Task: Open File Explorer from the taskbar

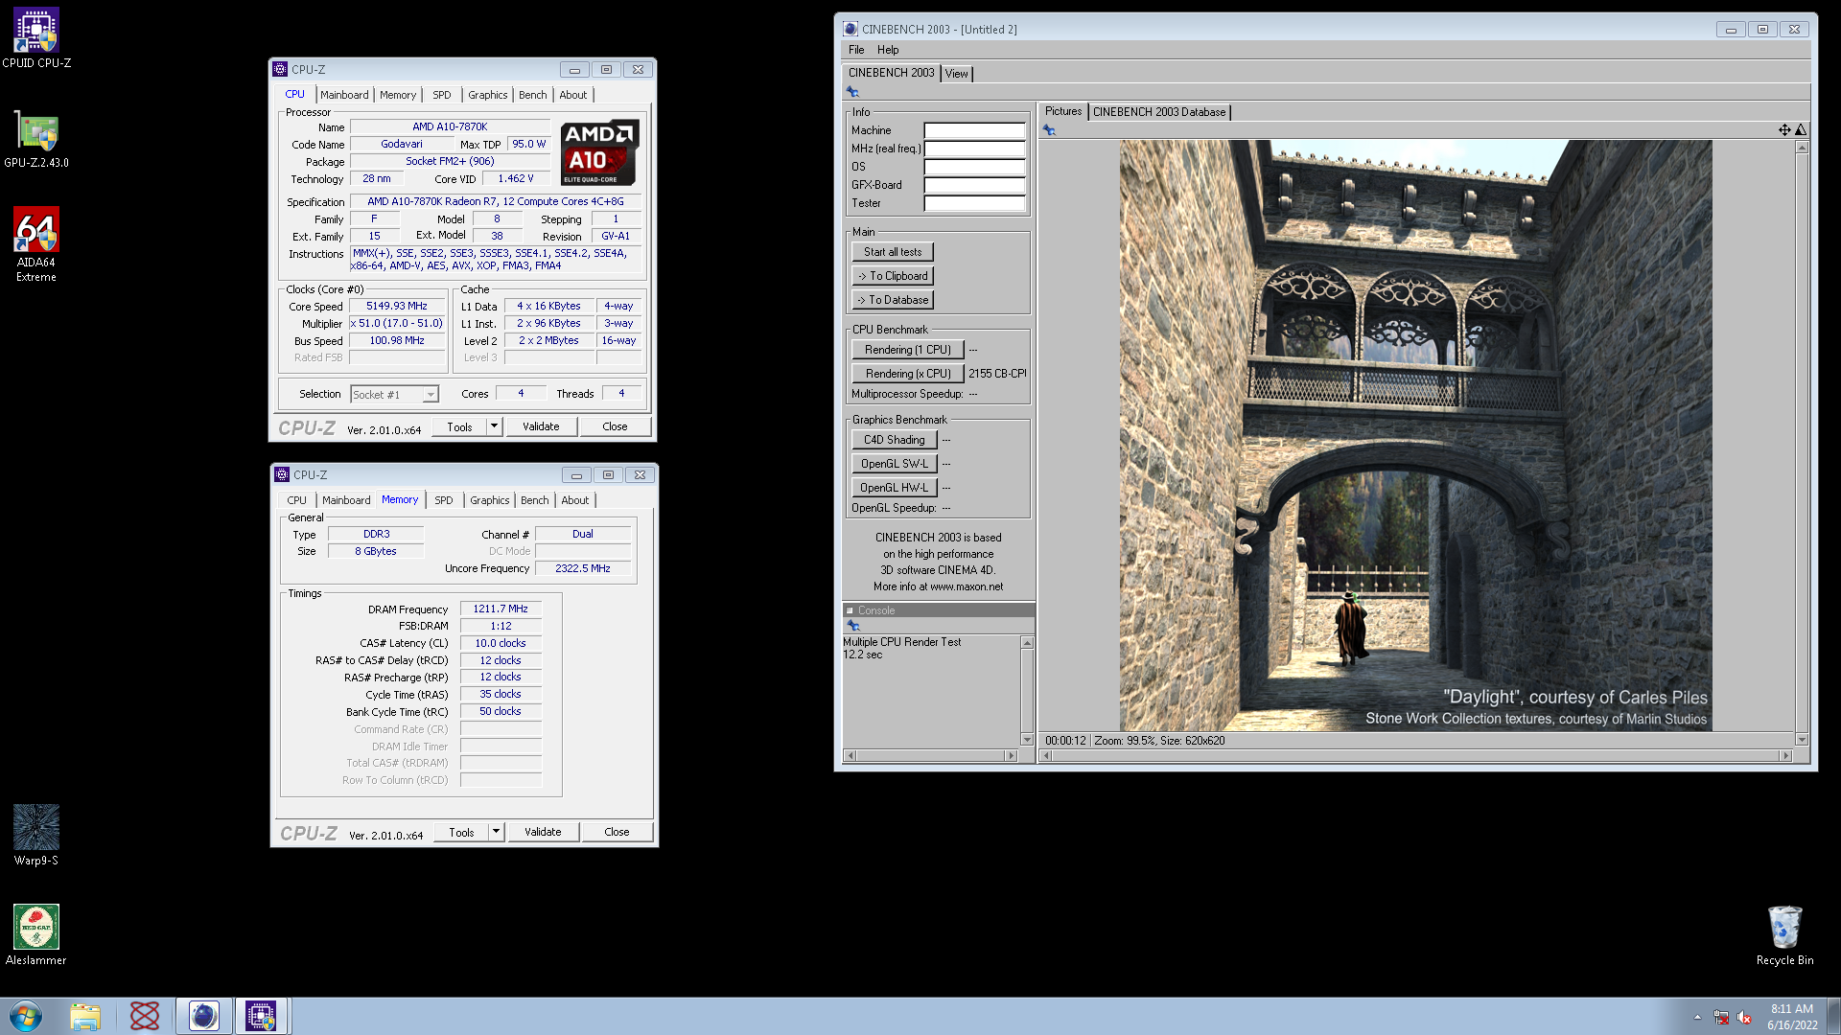Action: [85, 1016]
